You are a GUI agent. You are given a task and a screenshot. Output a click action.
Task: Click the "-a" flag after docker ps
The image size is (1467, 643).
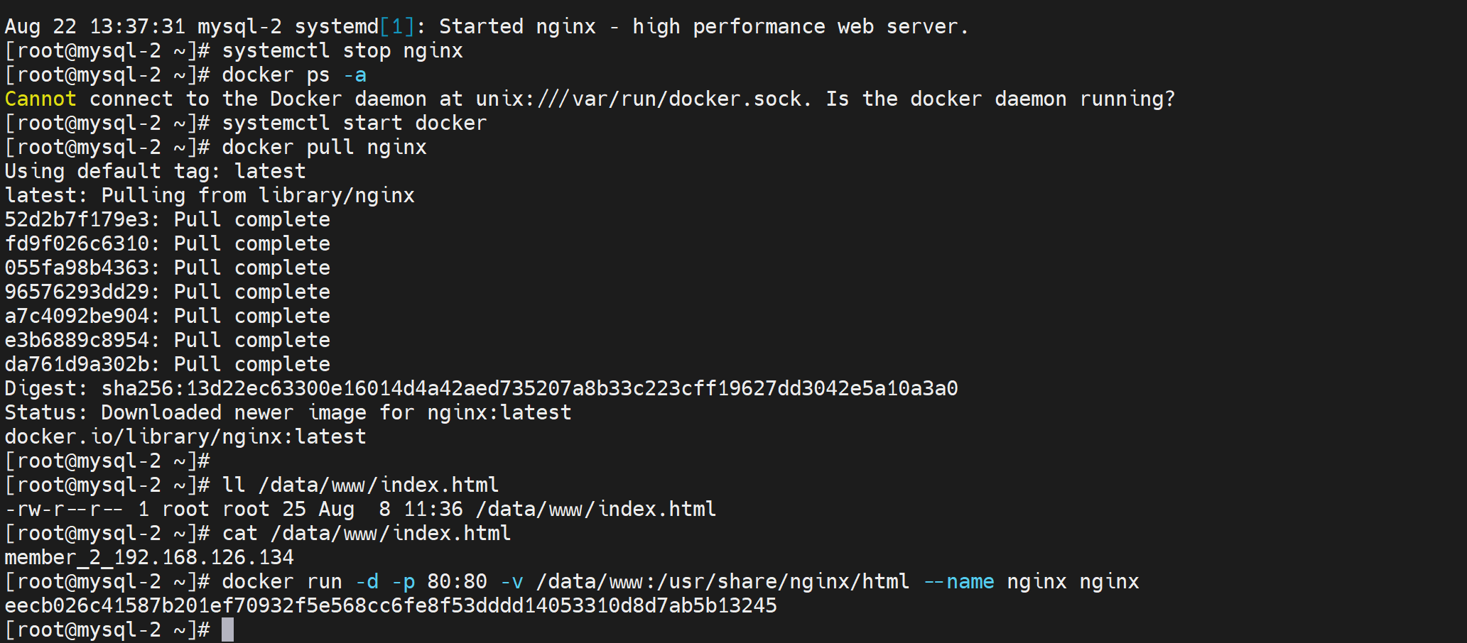tap(354, 75)
